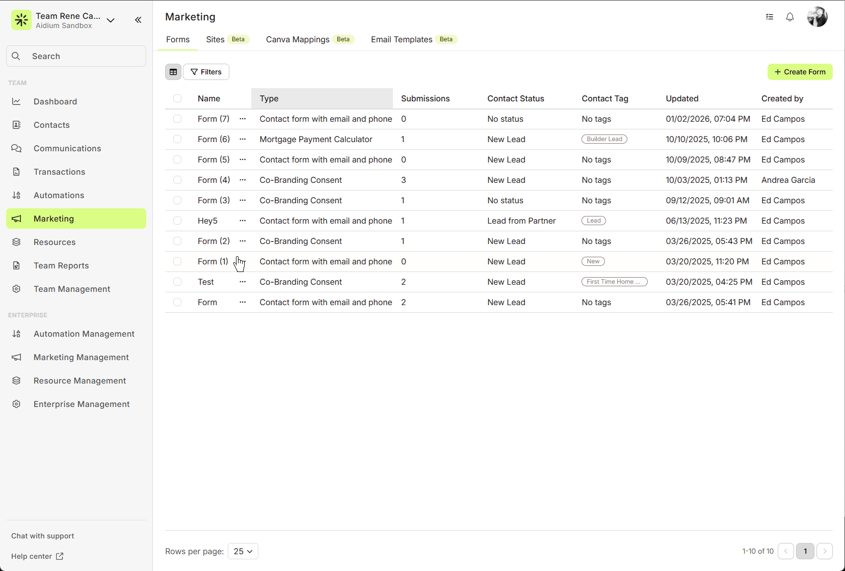Open the Filters options
The width and height of the screenshot is (845, 571).
click(206, 72)
